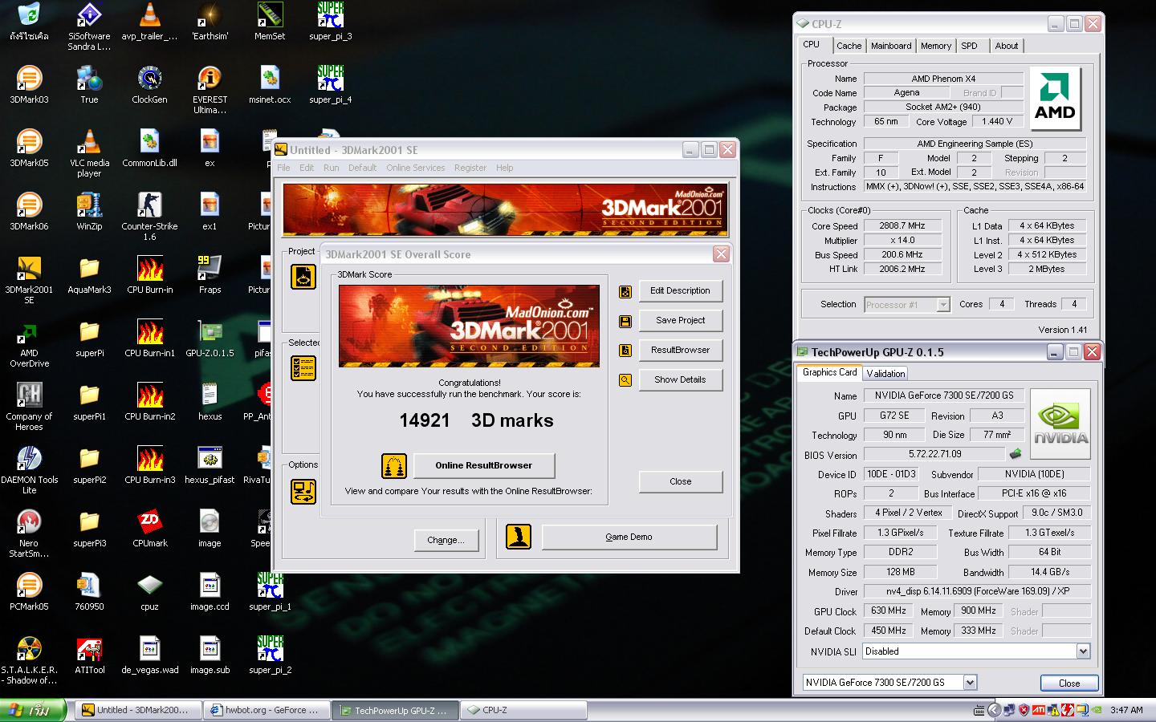
Task: Switch to the Memory tab in CPU-Z
Action: [936, 46]
